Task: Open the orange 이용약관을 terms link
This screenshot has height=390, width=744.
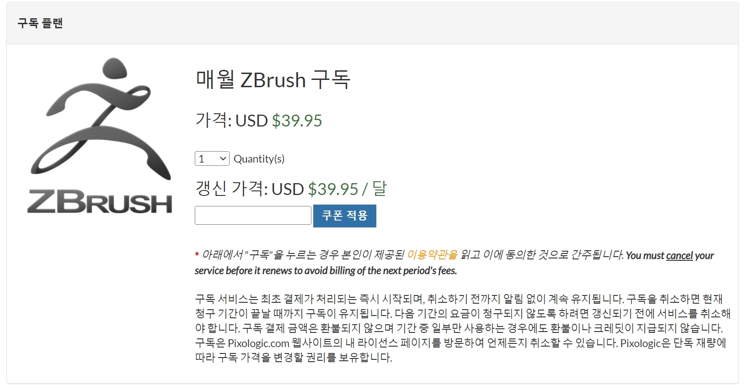Action: click(x=433, y=256)
